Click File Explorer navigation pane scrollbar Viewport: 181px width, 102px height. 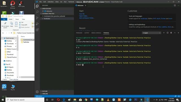18,44
